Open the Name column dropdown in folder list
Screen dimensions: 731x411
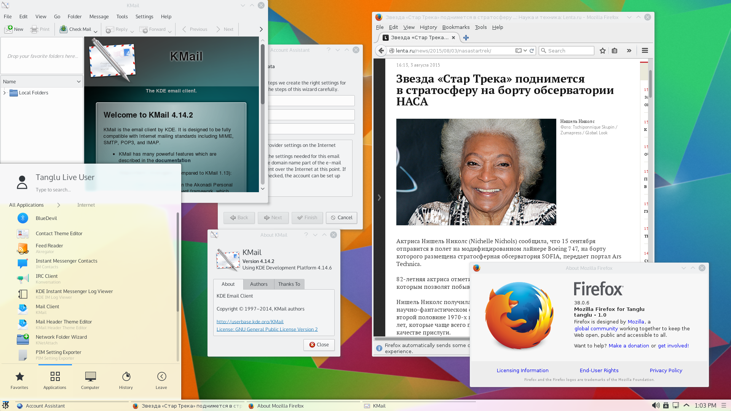point(79,81)
